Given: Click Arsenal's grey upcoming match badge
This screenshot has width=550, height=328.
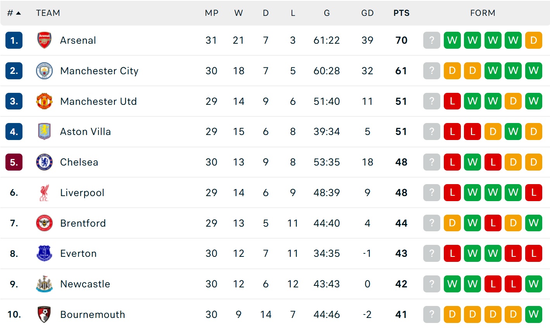Looking at the screenshot, I should tap(432, 40).
